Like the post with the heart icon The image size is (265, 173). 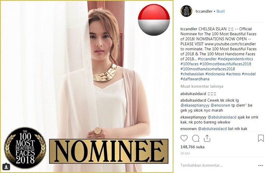pos(184,138)
